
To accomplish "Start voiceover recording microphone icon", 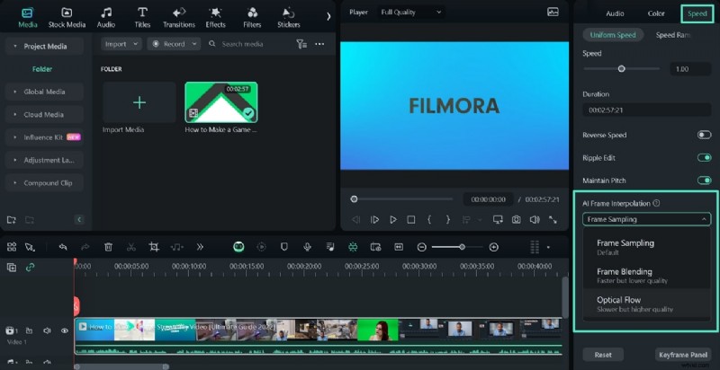I will tap(307, 247).
